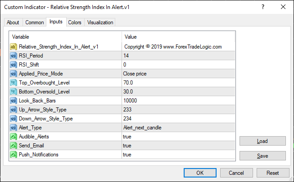Click the integer icon next to Look_Back_Bars

(14, 101)
